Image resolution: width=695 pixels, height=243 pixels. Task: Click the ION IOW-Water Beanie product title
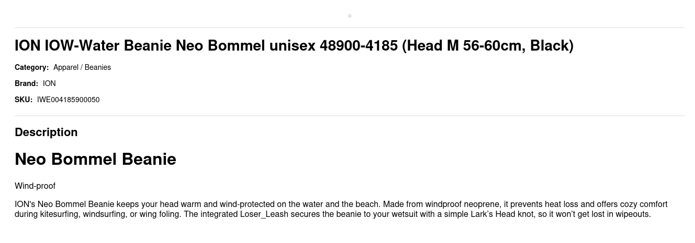click(x=294, y=46)
